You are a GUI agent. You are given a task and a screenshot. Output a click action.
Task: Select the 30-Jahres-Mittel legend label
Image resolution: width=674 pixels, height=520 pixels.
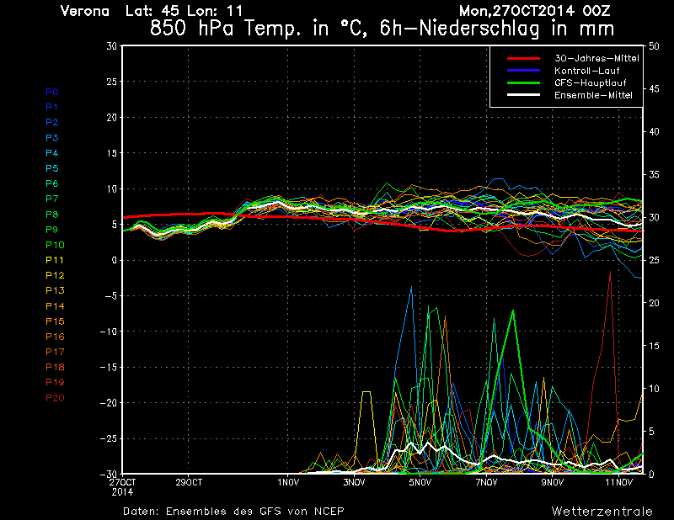pyautogui.click(x=596, y=58)
